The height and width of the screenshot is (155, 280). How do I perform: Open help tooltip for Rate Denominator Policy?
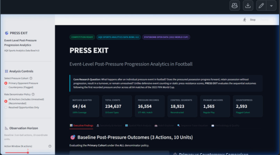click(33, 94)
